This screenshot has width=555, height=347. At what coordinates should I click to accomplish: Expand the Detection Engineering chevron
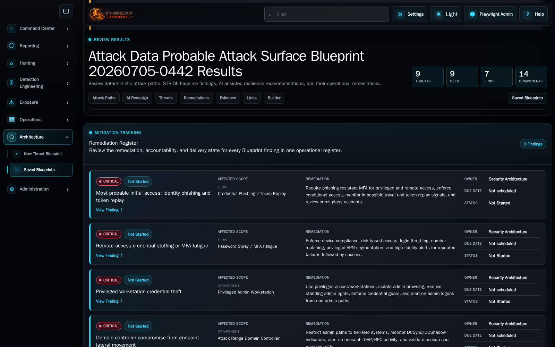coord(68,83)
